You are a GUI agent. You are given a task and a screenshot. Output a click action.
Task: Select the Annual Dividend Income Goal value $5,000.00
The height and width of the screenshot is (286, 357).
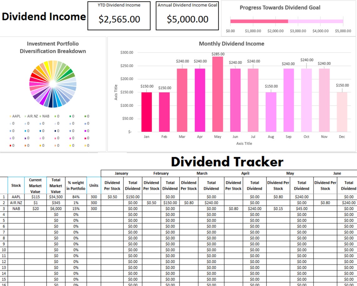(187, 19)
